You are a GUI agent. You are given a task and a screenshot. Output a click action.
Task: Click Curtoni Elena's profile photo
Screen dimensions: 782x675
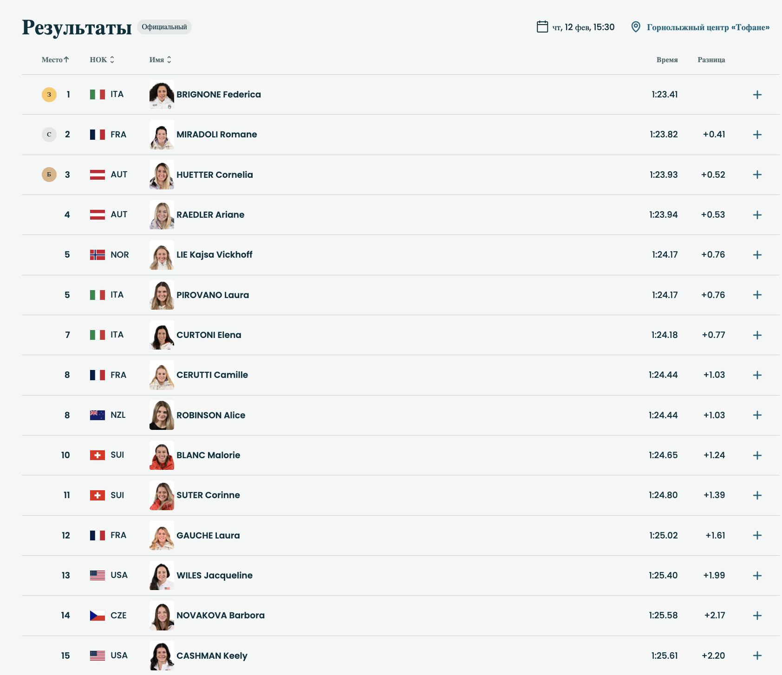pyautogui.click(x=162, y=335)
